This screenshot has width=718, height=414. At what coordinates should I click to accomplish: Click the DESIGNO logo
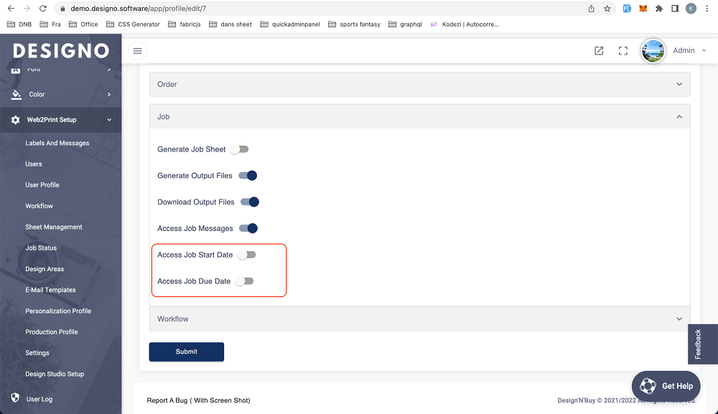coord(61,50)
